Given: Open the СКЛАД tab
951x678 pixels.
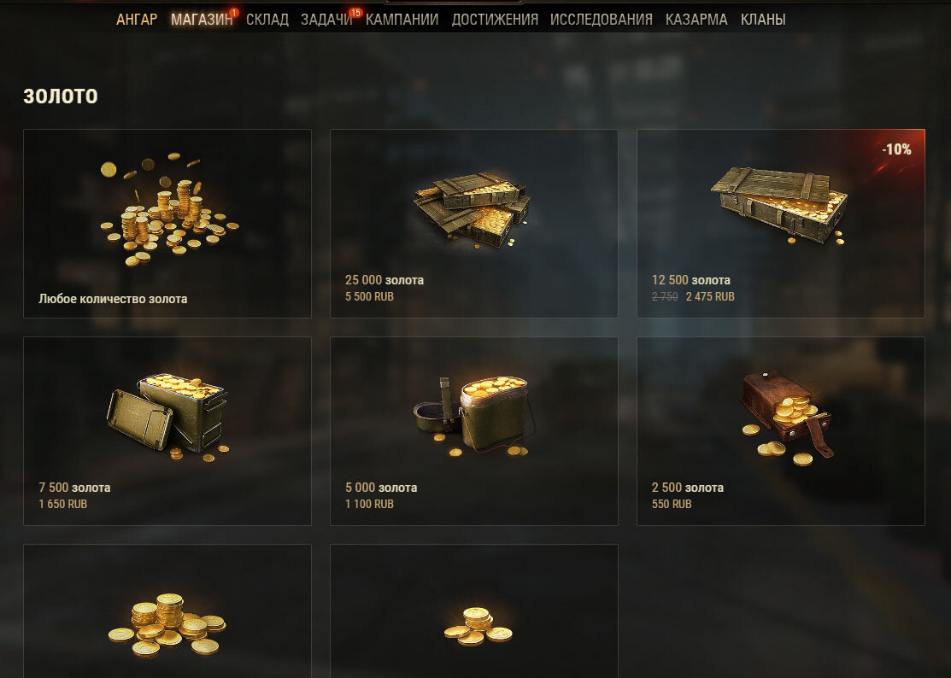Looking at the screenshot, I should (x=267, y=20).
